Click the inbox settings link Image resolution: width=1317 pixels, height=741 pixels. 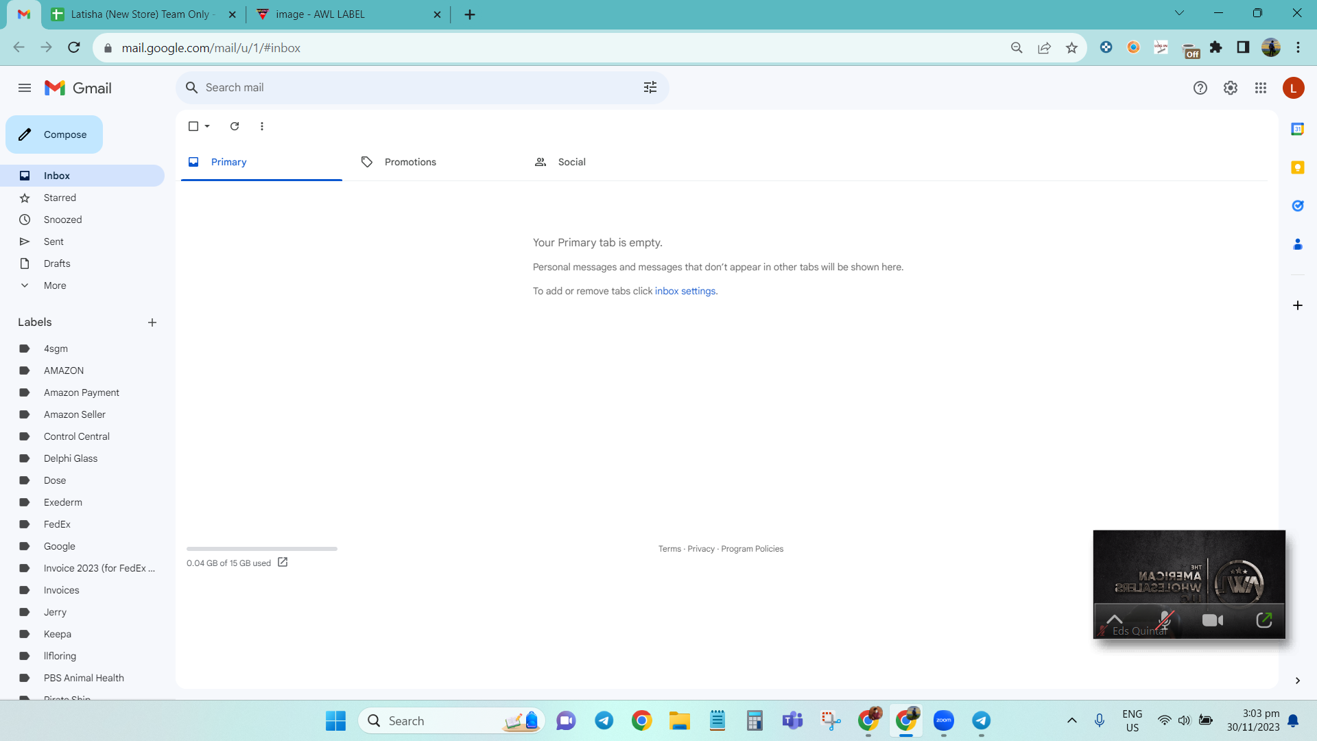[x=685, y=291]
